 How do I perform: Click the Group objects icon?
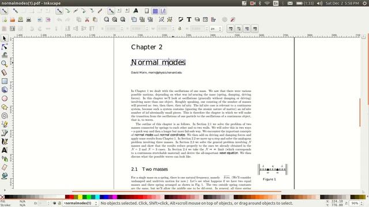[161, 20]
